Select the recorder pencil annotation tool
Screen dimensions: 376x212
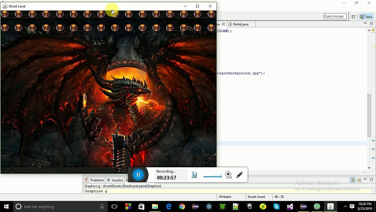(239, 175)
